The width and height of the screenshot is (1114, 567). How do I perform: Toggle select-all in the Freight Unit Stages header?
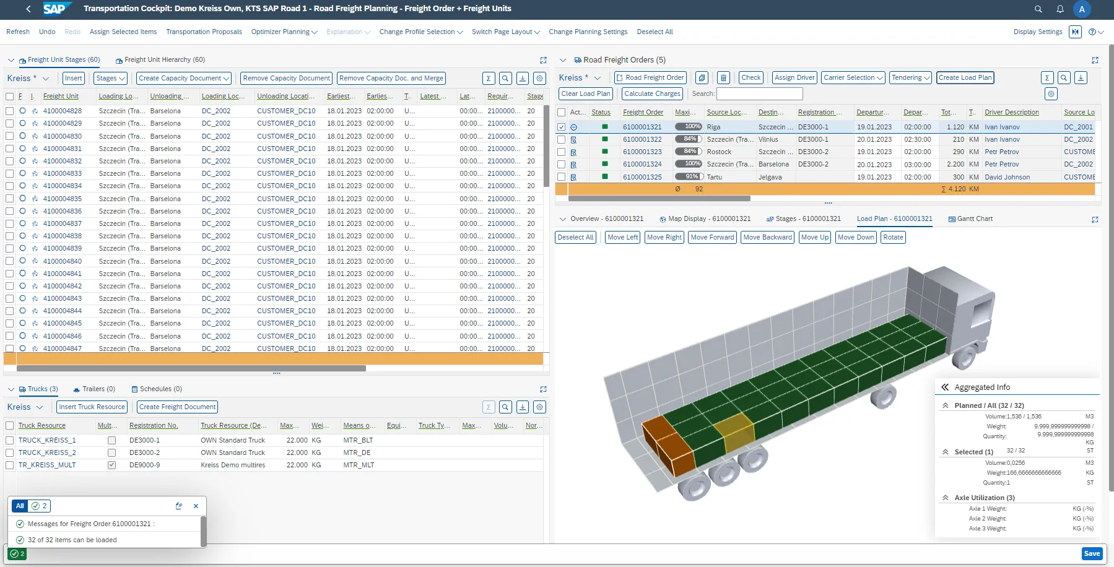pyautogui.click(x=9, y=97)
